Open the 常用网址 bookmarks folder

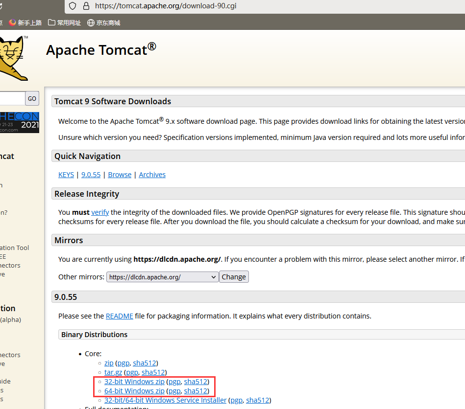[64, 23]
